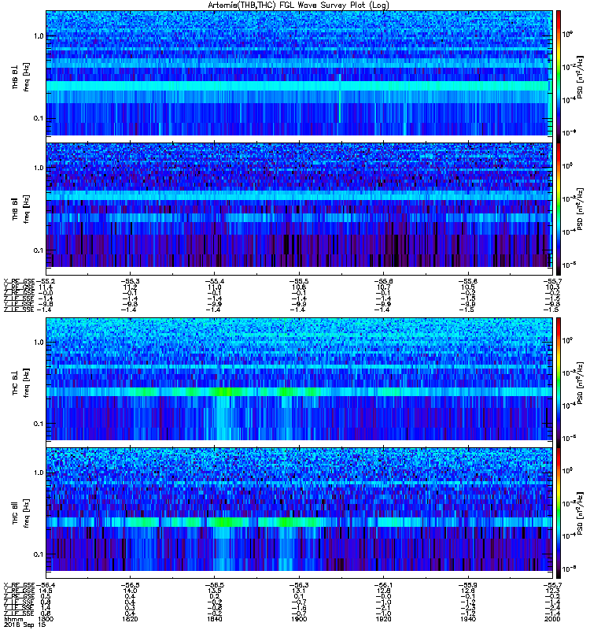Image resolution: width=590 pixels, height=630 pixels.
Task: Click the THB X_RE_GSE value '-55.2'
Action: [x=46, y=281]
